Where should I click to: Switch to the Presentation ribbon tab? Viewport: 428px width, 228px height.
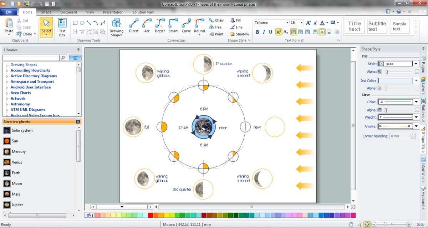click(x=113, y=12)
